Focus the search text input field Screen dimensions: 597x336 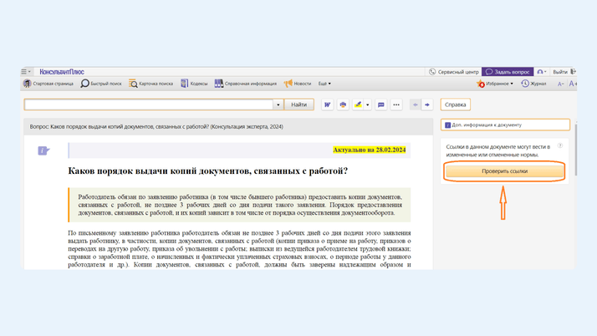pos(149,105)
